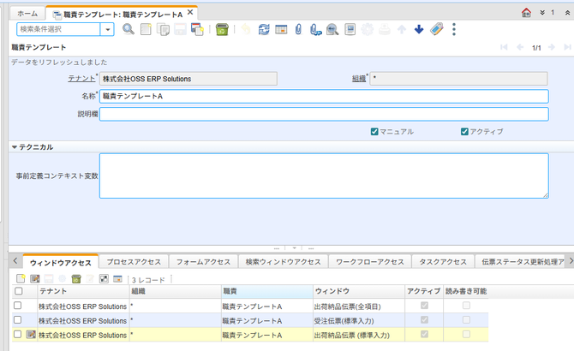Open the テナント field link
This screenshot has width=574, height=351.
point(81,78)
